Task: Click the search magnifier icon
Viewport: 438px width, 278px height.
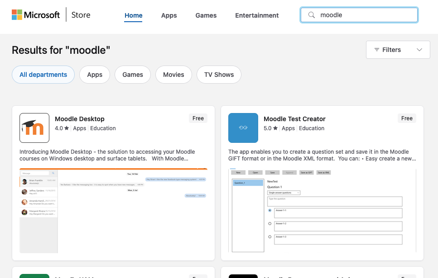Action: point(312,15)
